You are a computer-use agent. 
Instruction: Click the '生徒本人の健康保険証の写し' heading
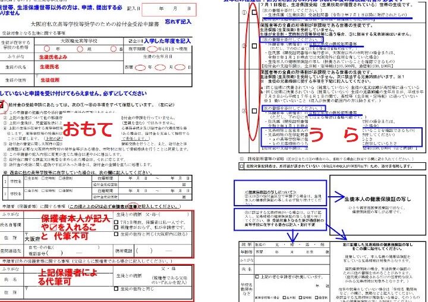coord(378,199)
